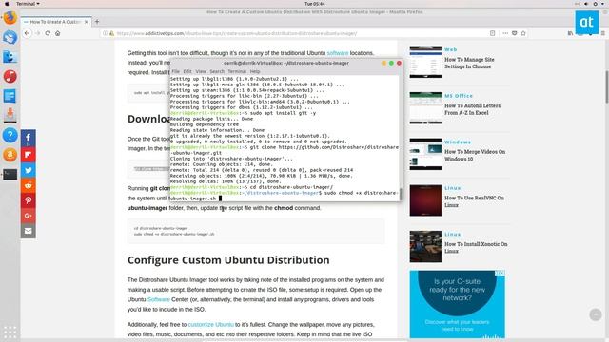
Task: Open the 'Web' category link
Action: point(450,49)
